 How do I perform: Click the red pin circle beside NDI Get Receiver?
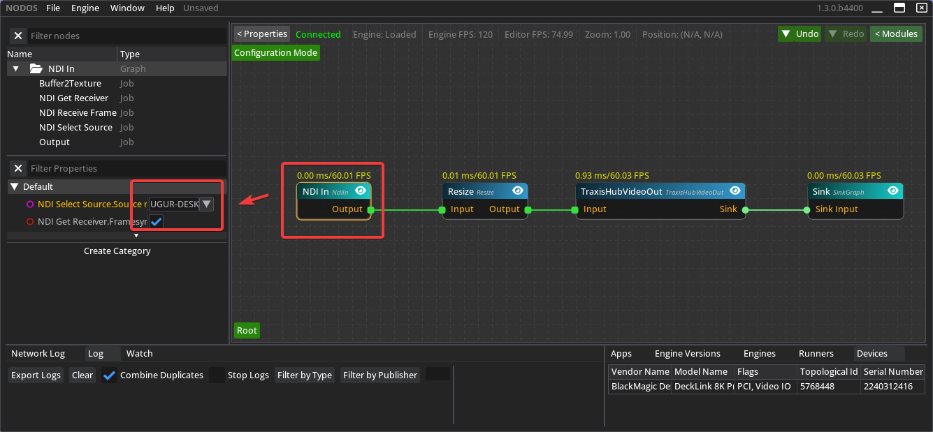pos(29,221)
